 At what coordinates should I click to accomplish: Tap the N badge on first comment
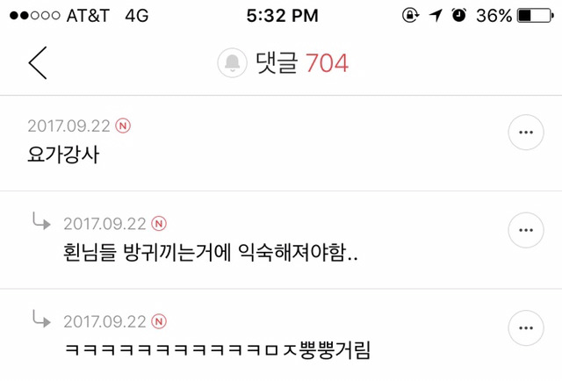[123, 126]
